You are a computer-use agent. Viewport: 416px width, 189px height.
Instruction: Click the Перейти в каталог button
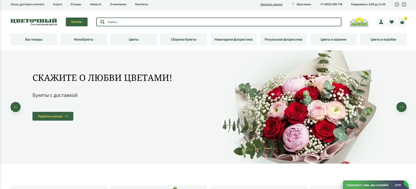click(x=52, y=116)
